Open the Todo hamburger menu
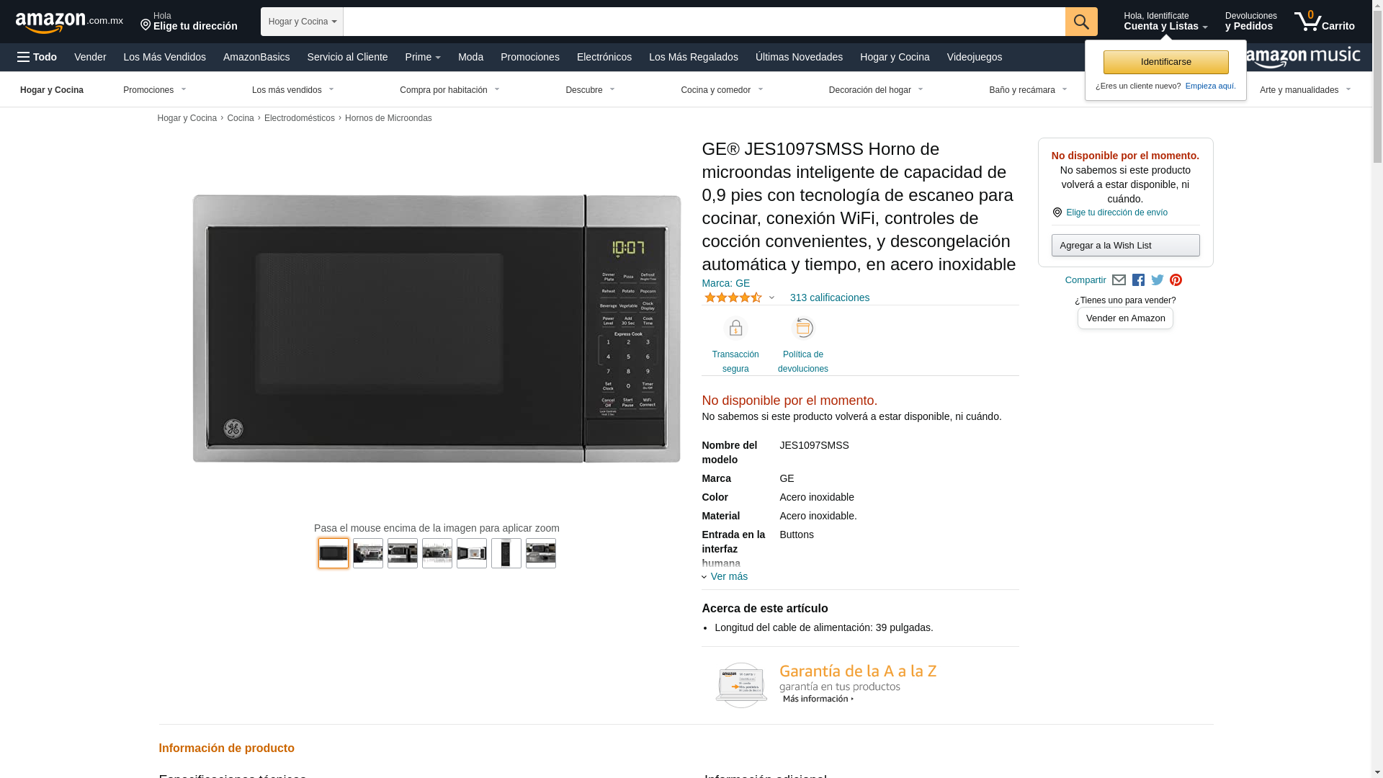Image resolution: width=1383 pixels, height=778 pixels. tap(37, 57)
